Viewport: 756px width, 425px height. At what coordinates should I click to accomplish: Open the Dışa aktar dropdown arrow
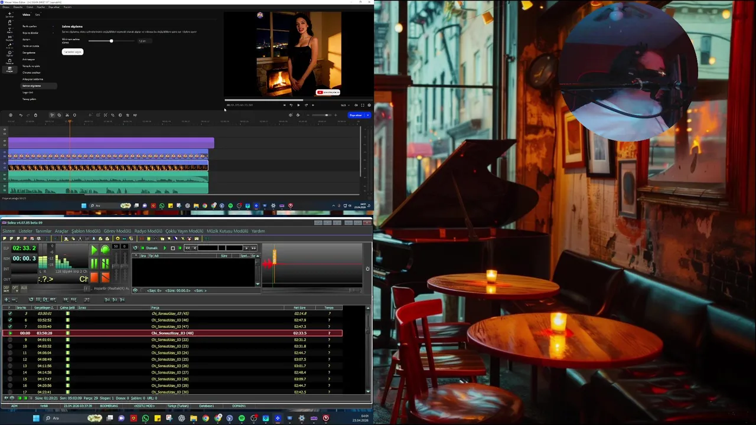368,115
